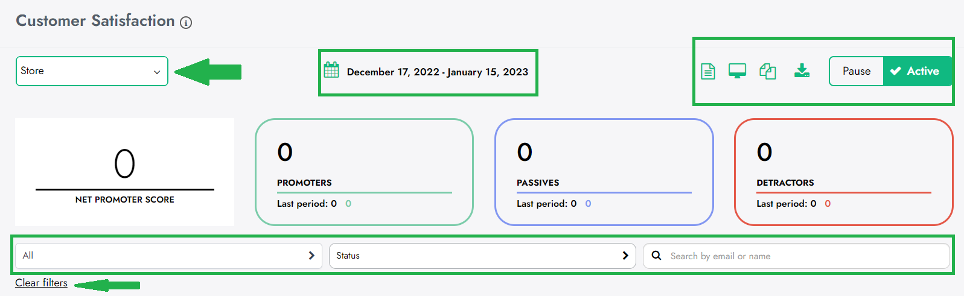
Task: Click the Net Promoter Score panel
Action: coord(124,172)
